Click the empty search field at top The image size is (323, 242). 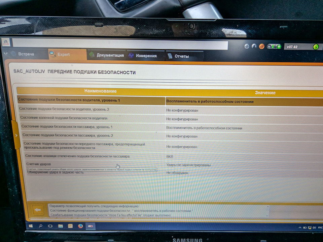click(120, 44)
